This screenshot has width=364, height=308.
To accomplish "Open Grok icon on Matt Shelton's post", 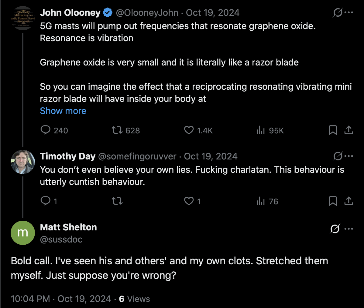I will (x=335, y=229).
